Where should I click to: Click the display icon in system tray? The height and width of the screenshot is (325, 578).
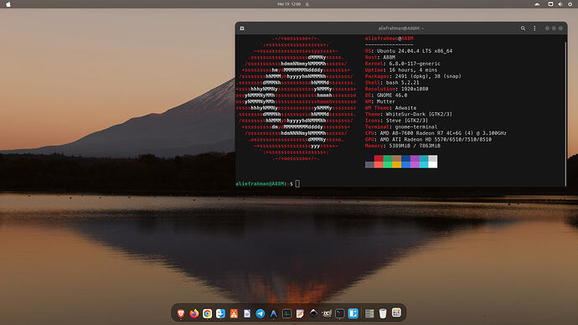click(550, 4)
